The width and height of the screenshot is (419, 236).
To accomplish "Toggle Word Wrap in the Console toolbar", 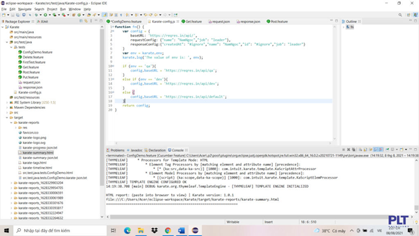I will [370, 149].
